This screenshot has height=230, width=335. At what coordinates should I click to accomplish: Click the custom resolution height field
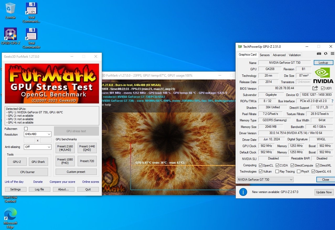click(46, 140)
